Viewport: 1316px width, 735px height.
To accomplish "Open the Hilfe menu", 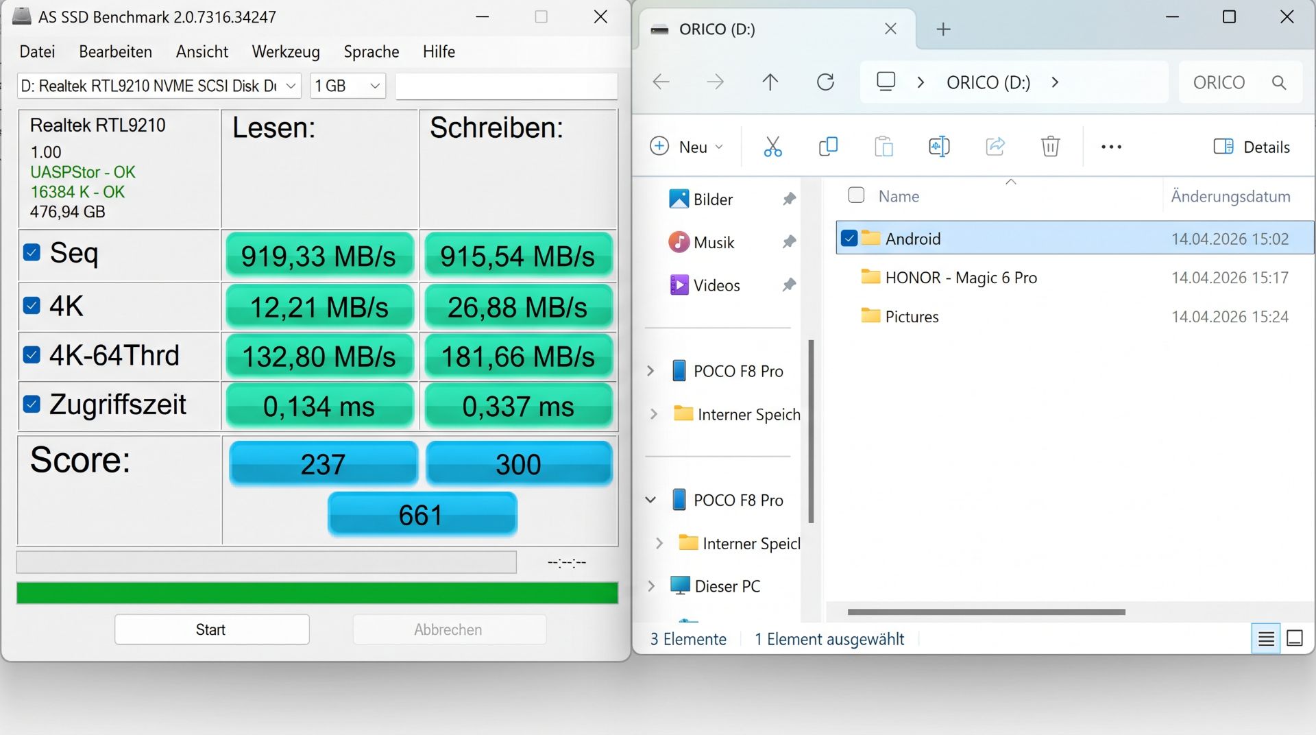I will pos(439,51).
